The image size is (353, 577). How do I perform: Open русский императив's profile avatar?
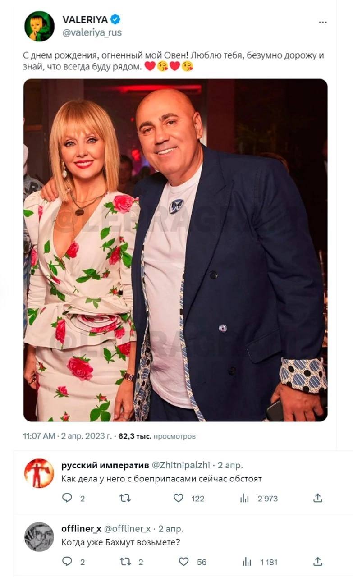click(x=39, y=473)
